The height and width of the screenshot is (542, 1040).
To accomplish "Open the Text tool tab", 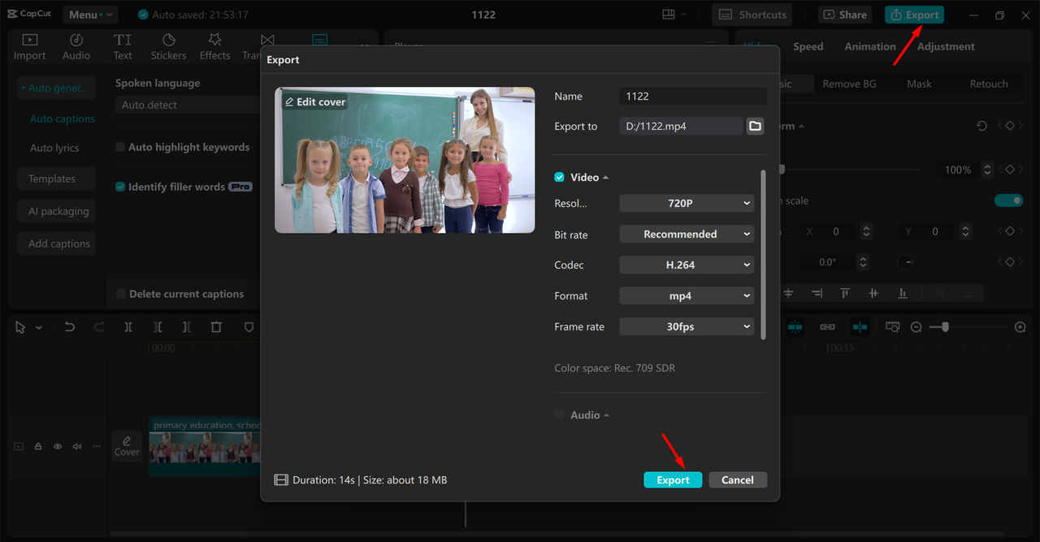I will click(123, 47).
